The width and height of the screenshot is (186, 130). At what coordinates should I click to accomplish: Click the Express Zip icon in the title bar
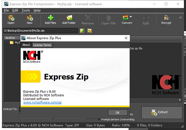6,4
